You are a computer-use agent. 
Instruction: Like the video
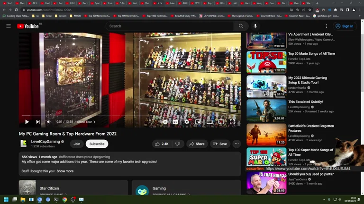[162, 144]
